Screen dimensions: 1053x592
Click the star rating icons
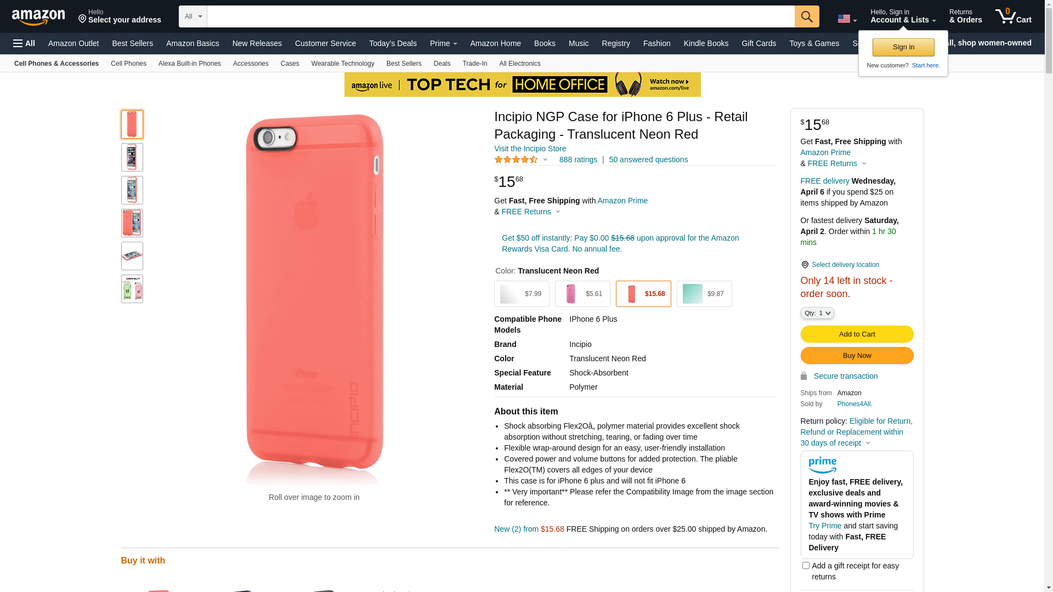pyautogui.click(x=516, y=160)
